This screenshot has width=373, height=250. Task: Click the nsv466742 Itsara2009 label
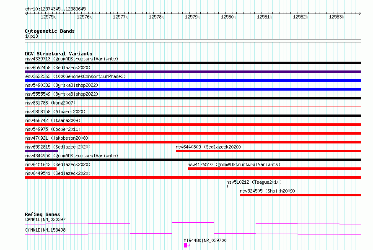click(53, 120)
